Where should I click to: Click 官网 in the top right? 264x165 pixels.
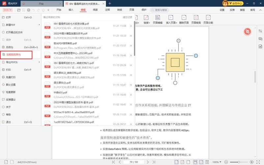[x=252, y=10]
